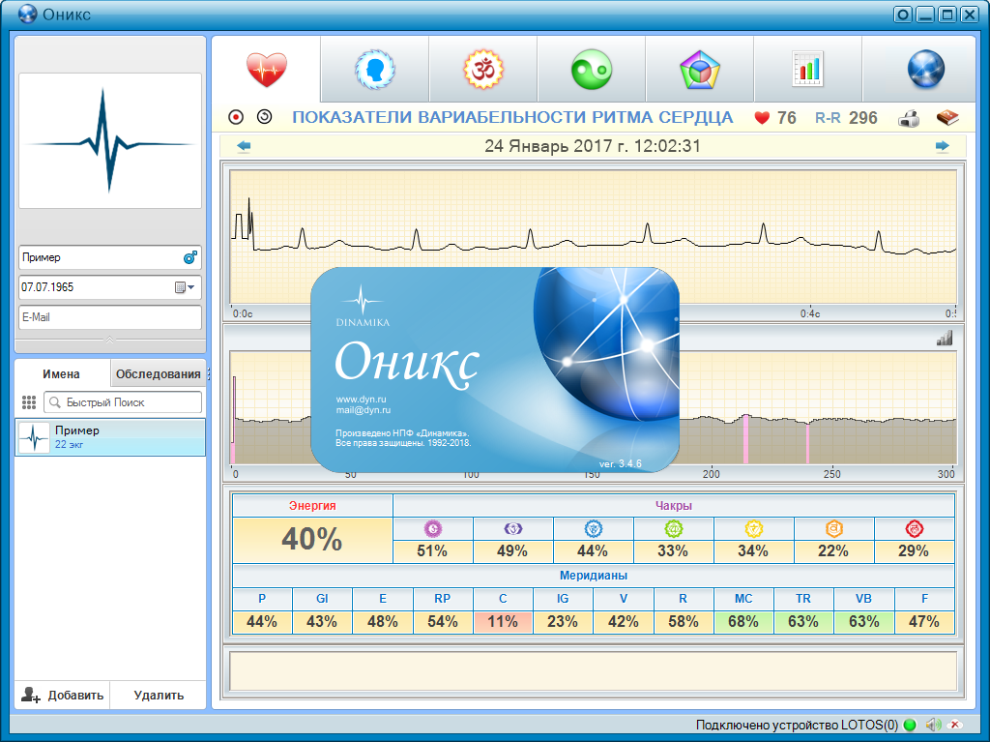
Task: Switch to the colored pentagon tab
Action: [700, 69]
